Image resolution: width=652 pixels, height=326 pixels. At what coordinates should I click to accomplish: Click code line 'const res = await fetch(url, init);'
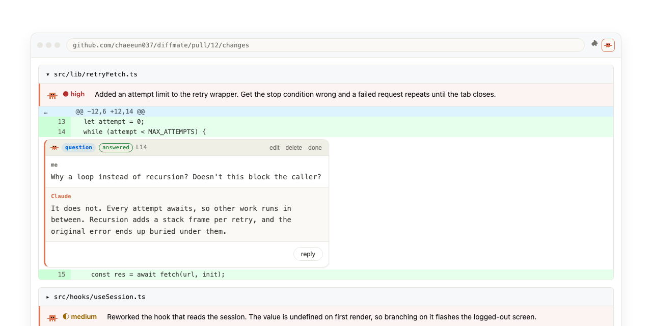coord(158,275)
